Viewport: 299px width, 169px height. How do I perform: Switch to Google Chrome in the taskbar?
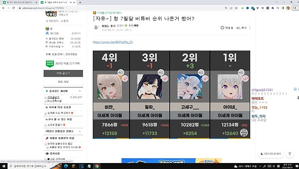pos(97,166)
